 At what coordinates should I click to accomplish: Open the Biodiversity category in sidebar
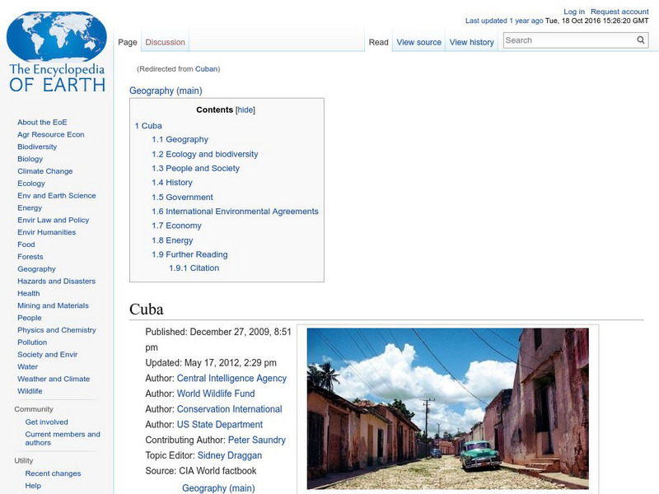[x=36, y=147]
